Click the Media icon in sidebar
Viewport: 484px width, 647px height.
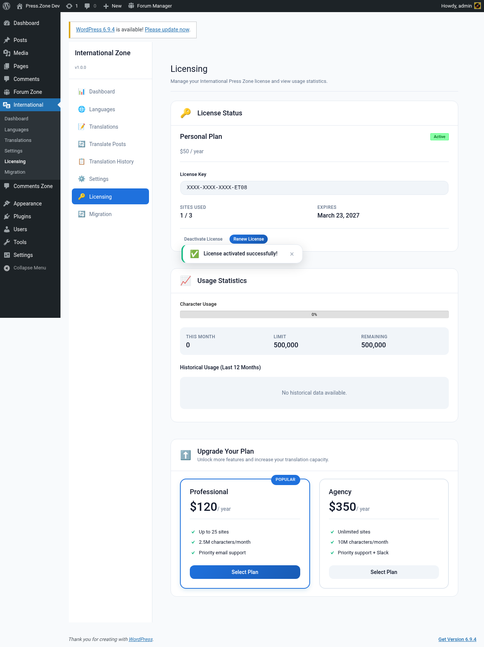[x=7, y=53]
